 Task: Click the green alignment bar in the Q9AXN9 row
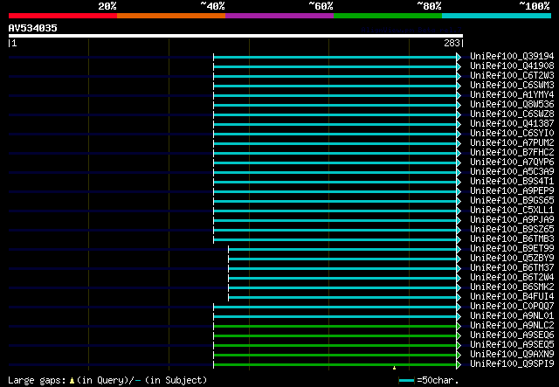point(335,356)
